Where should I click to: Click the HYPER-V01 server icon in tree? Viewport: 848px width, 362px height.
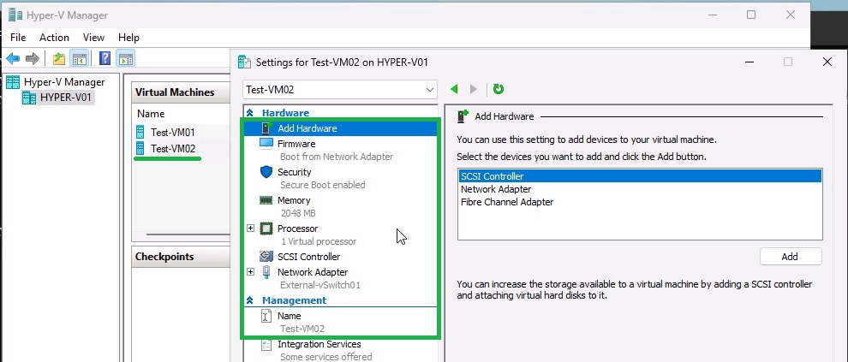click(x=28, y=98)
